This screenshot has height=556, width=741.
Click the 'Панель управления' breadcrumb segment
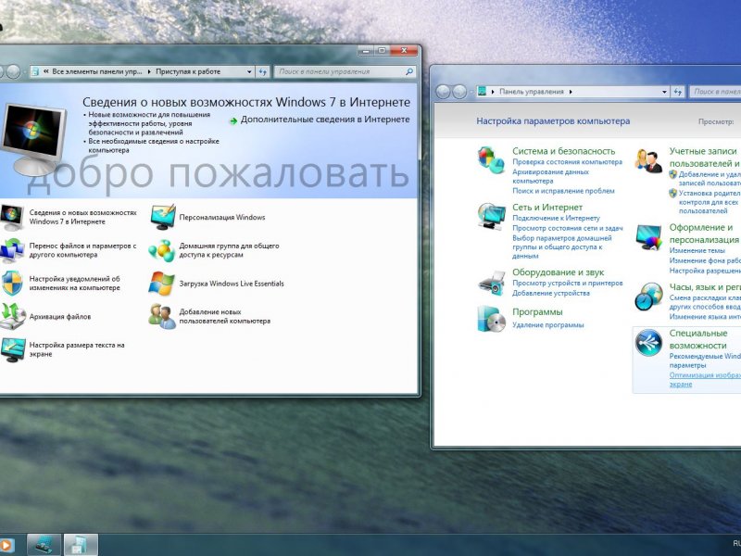click(532, 92)
